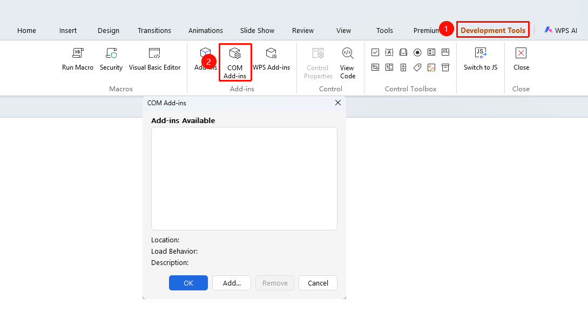Open the Tools tab
Image resolution: width=588 pixels, height=319 pixels.
click(385, 30)
